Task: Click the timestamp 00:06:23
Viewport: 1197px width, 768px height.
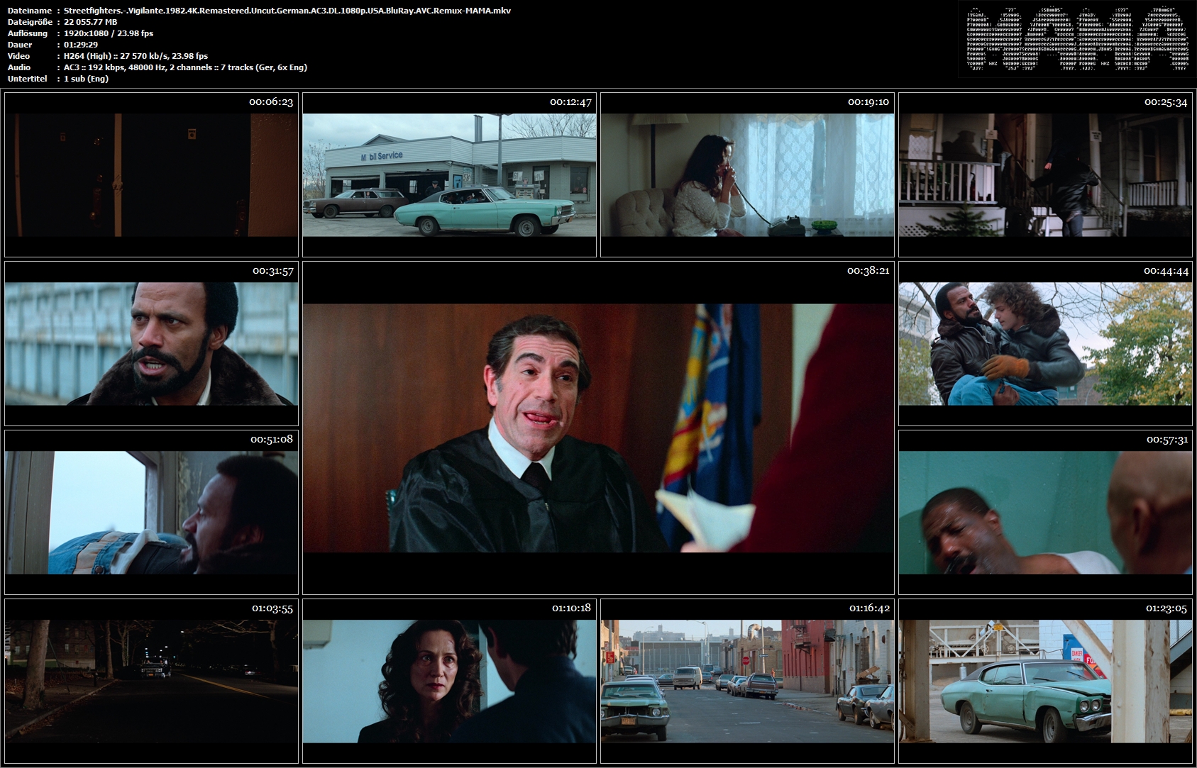Action: pyautogui.click(x=271, y=102)
